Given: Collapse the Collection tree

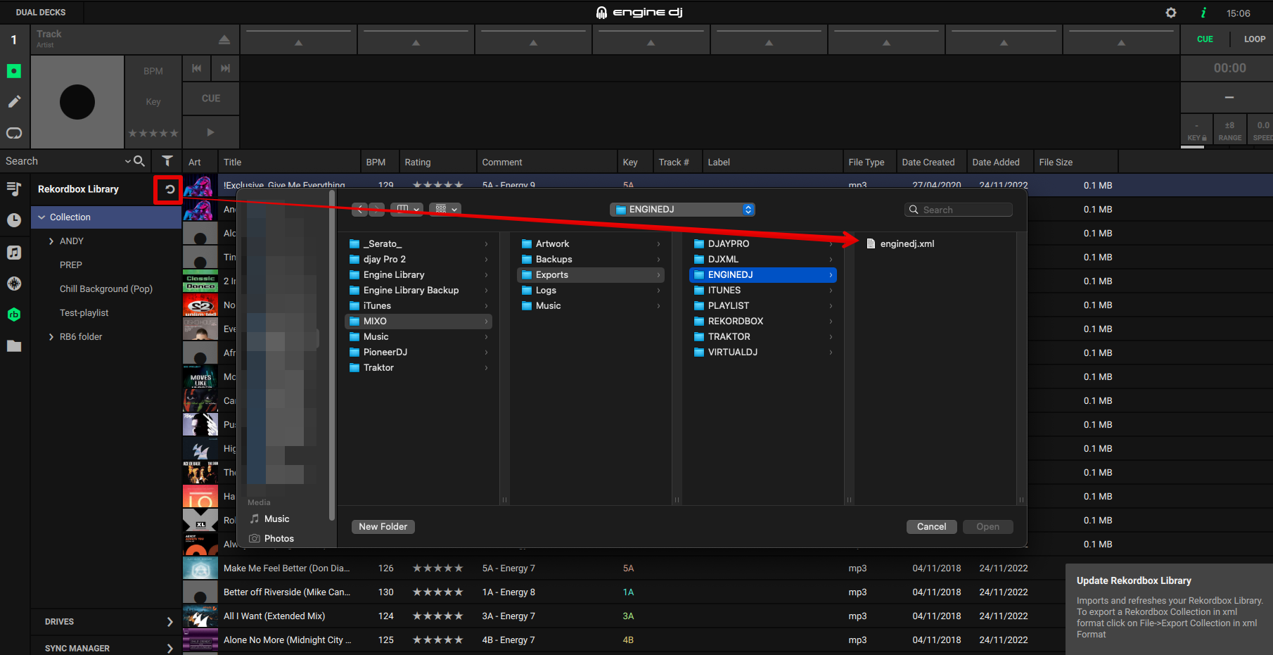Looking at the screenshot, I should [42, 217].
